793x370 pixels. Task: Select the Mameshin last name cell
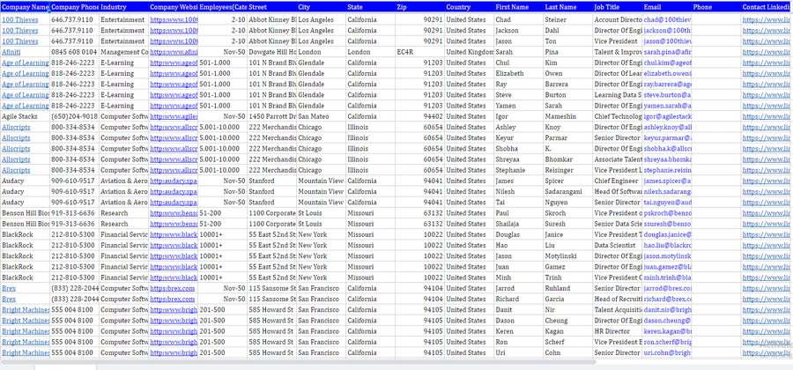pyautogui.click(x=568, y=116)
